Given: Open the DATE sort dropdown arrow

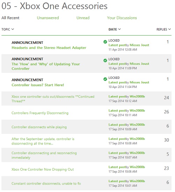Looking at the screenshot, I should 119,29.
